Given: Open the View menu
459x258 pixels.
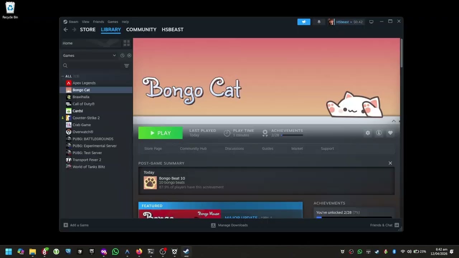Looking at the screenshot, I should [85, 22].
